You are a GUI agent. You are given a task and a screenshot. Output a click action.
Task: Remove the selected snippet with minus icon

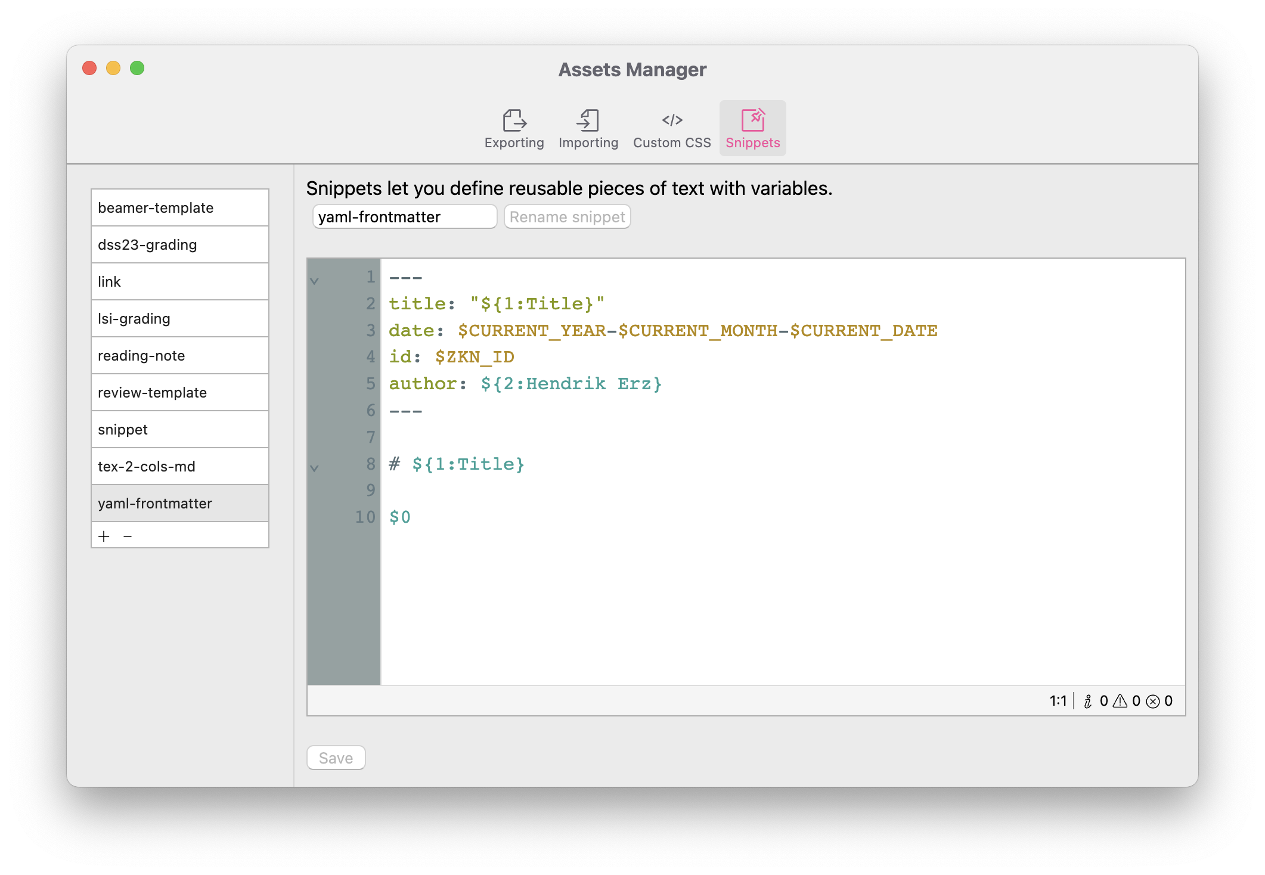click(x=128, y=536)
